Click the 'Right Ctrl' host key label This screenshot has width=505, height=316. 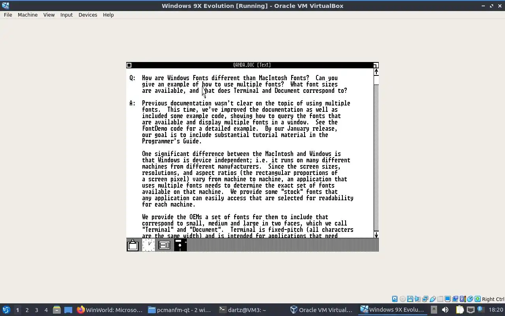point(493,299)
